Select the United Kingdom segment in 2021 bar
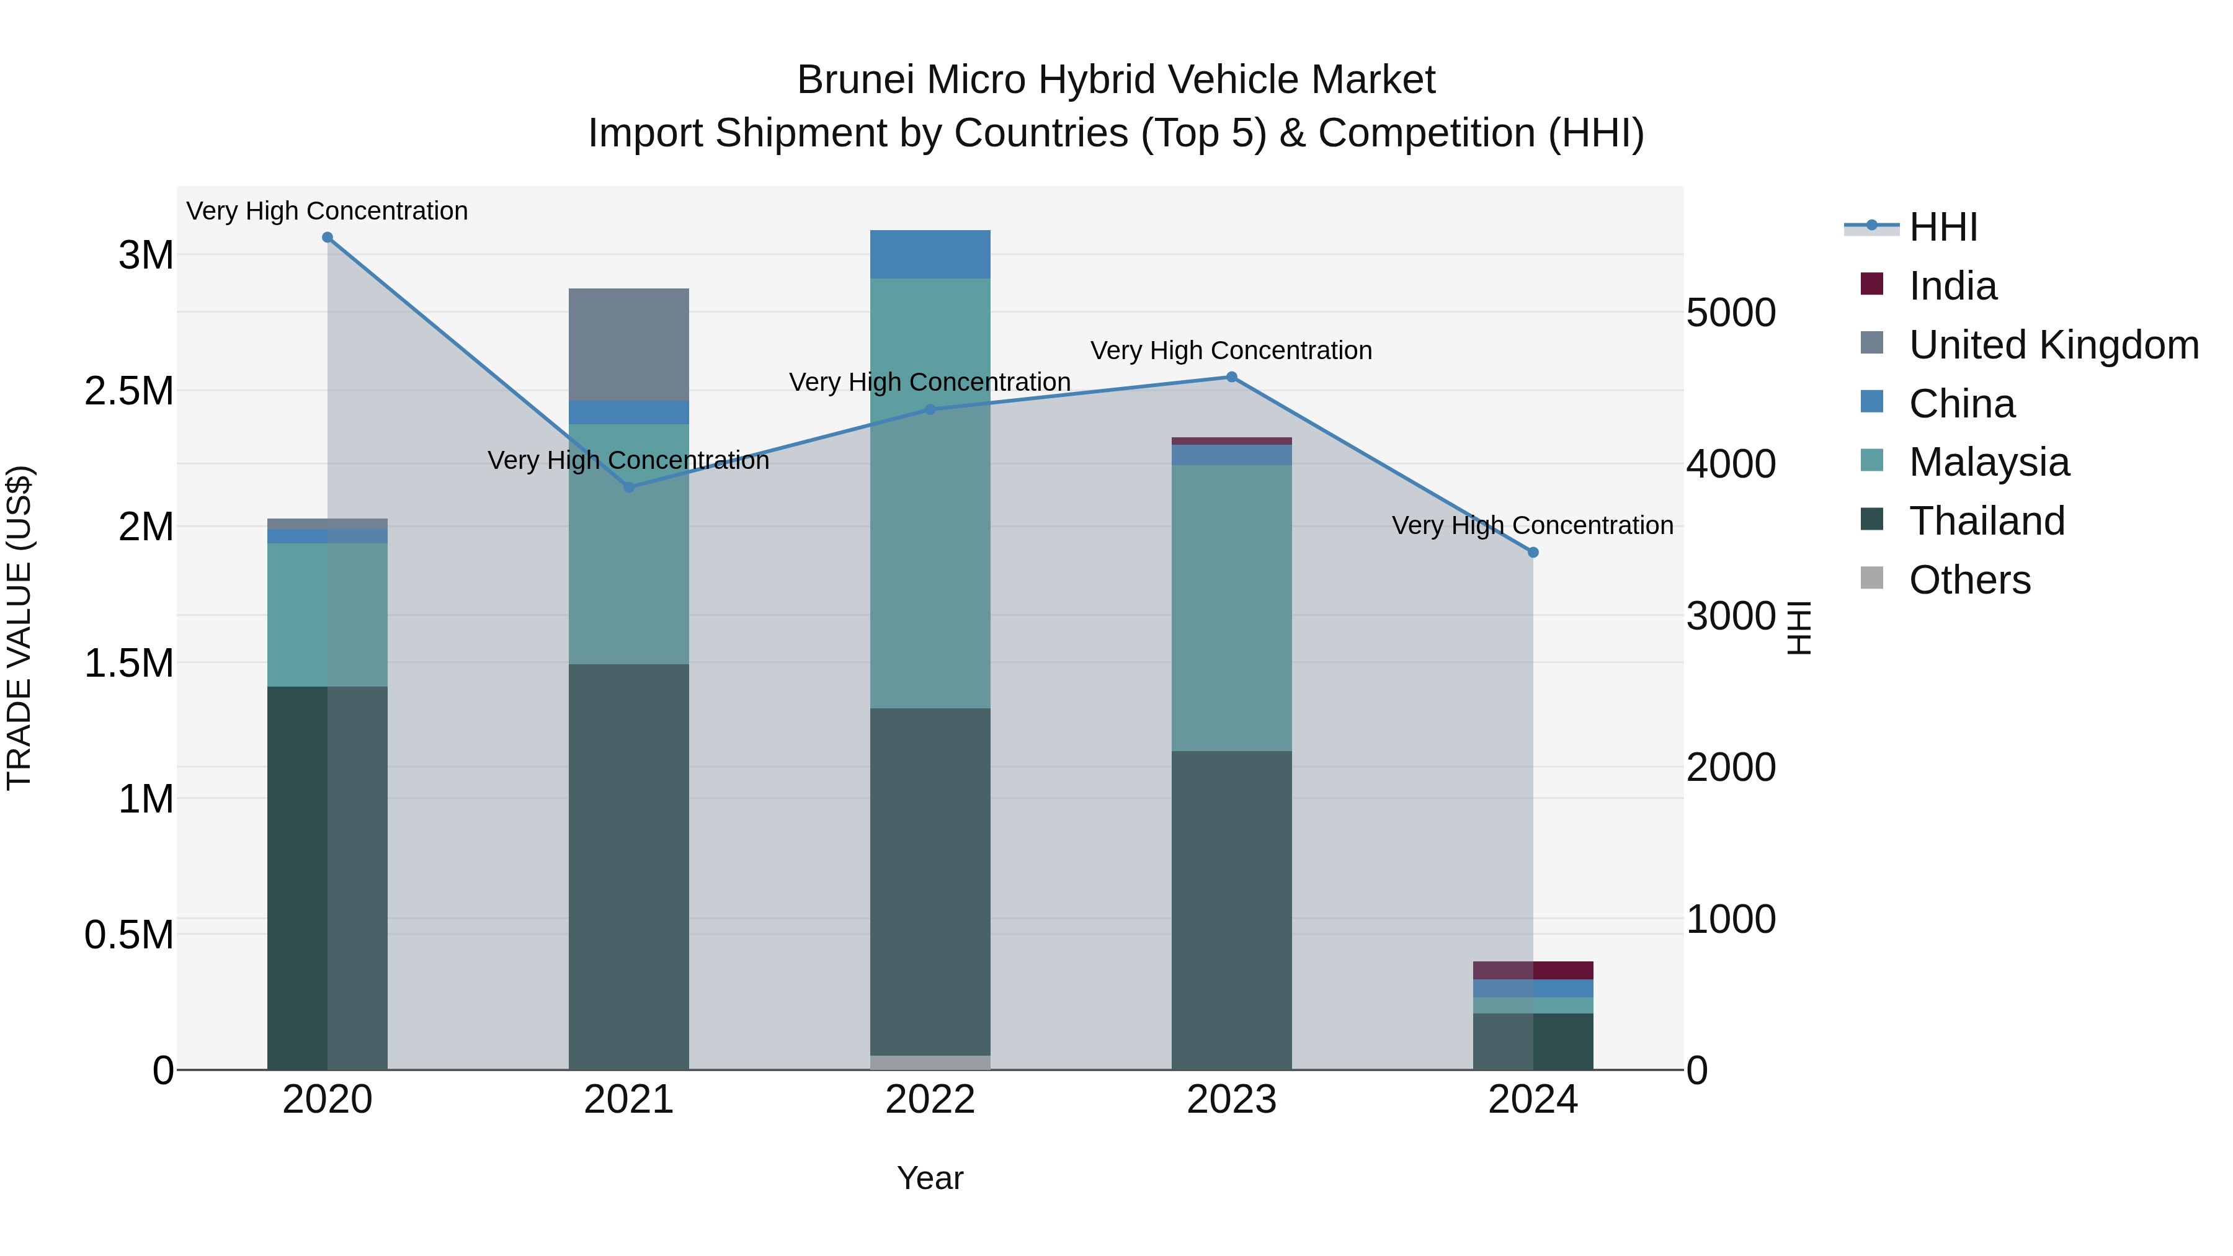Screen dimensions: 2233x1256 pyautogui.click(x=630, y=345)
